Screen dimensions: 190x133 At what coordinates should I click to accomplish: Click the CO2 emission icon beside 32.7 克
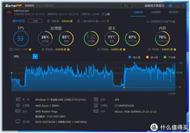[79, 21]
